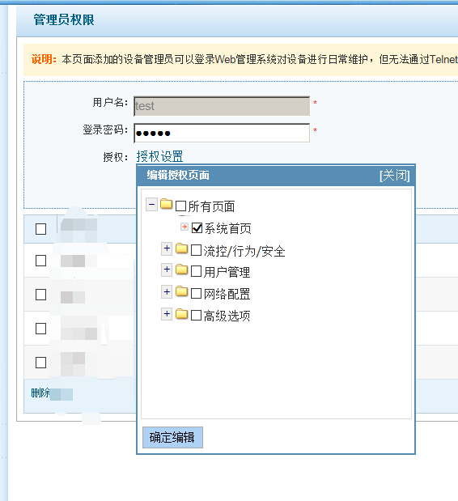Tick the 网络配置 checkbox
458x501 pixels.
click(x=196, y=293)
